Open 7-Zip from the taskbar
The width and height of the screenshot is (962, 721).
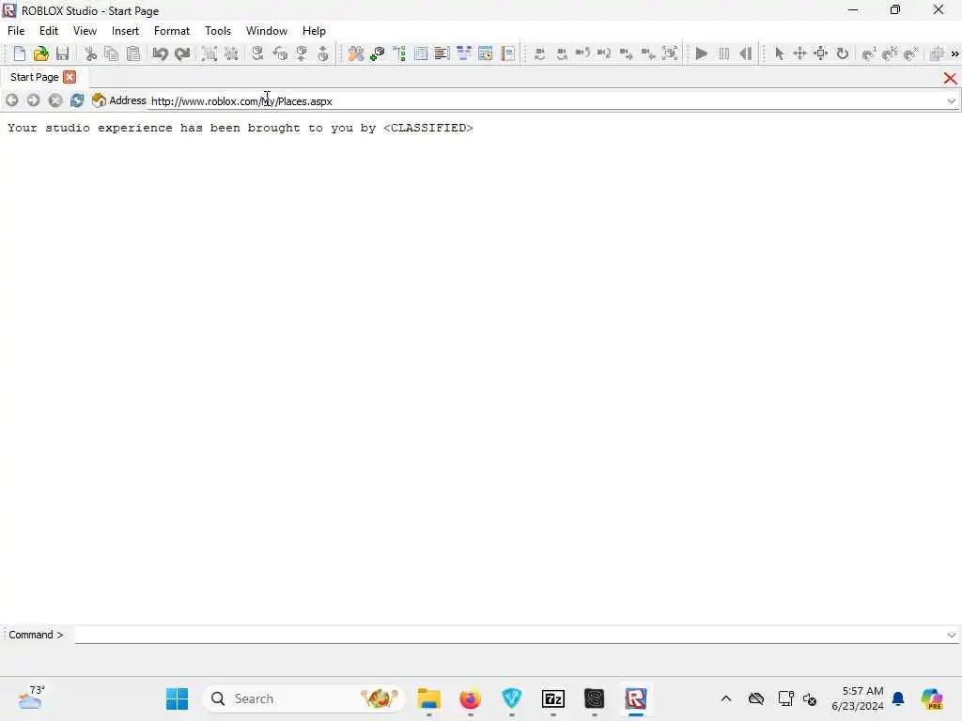click(x=553, y=698)
